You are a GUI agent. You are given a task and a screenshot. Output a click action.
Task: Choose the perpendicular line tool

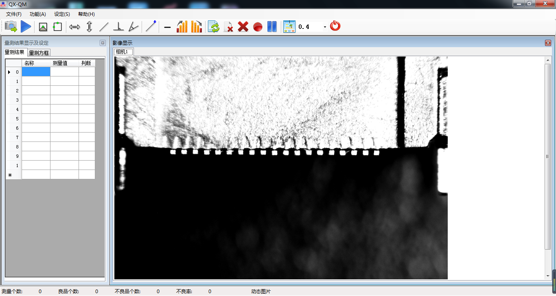pyautogui.click(x=118, y=27)
